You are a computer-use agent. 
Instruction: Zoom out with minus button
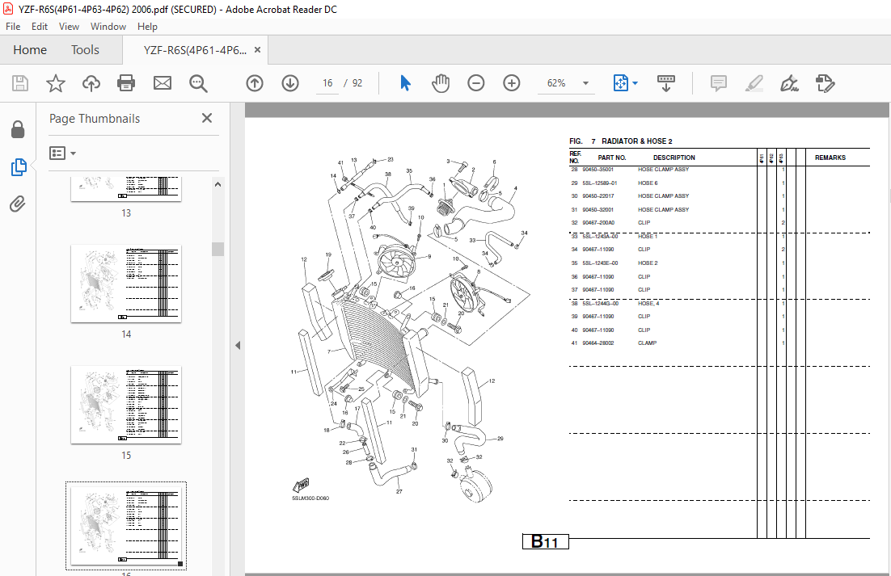pos(476,83)
